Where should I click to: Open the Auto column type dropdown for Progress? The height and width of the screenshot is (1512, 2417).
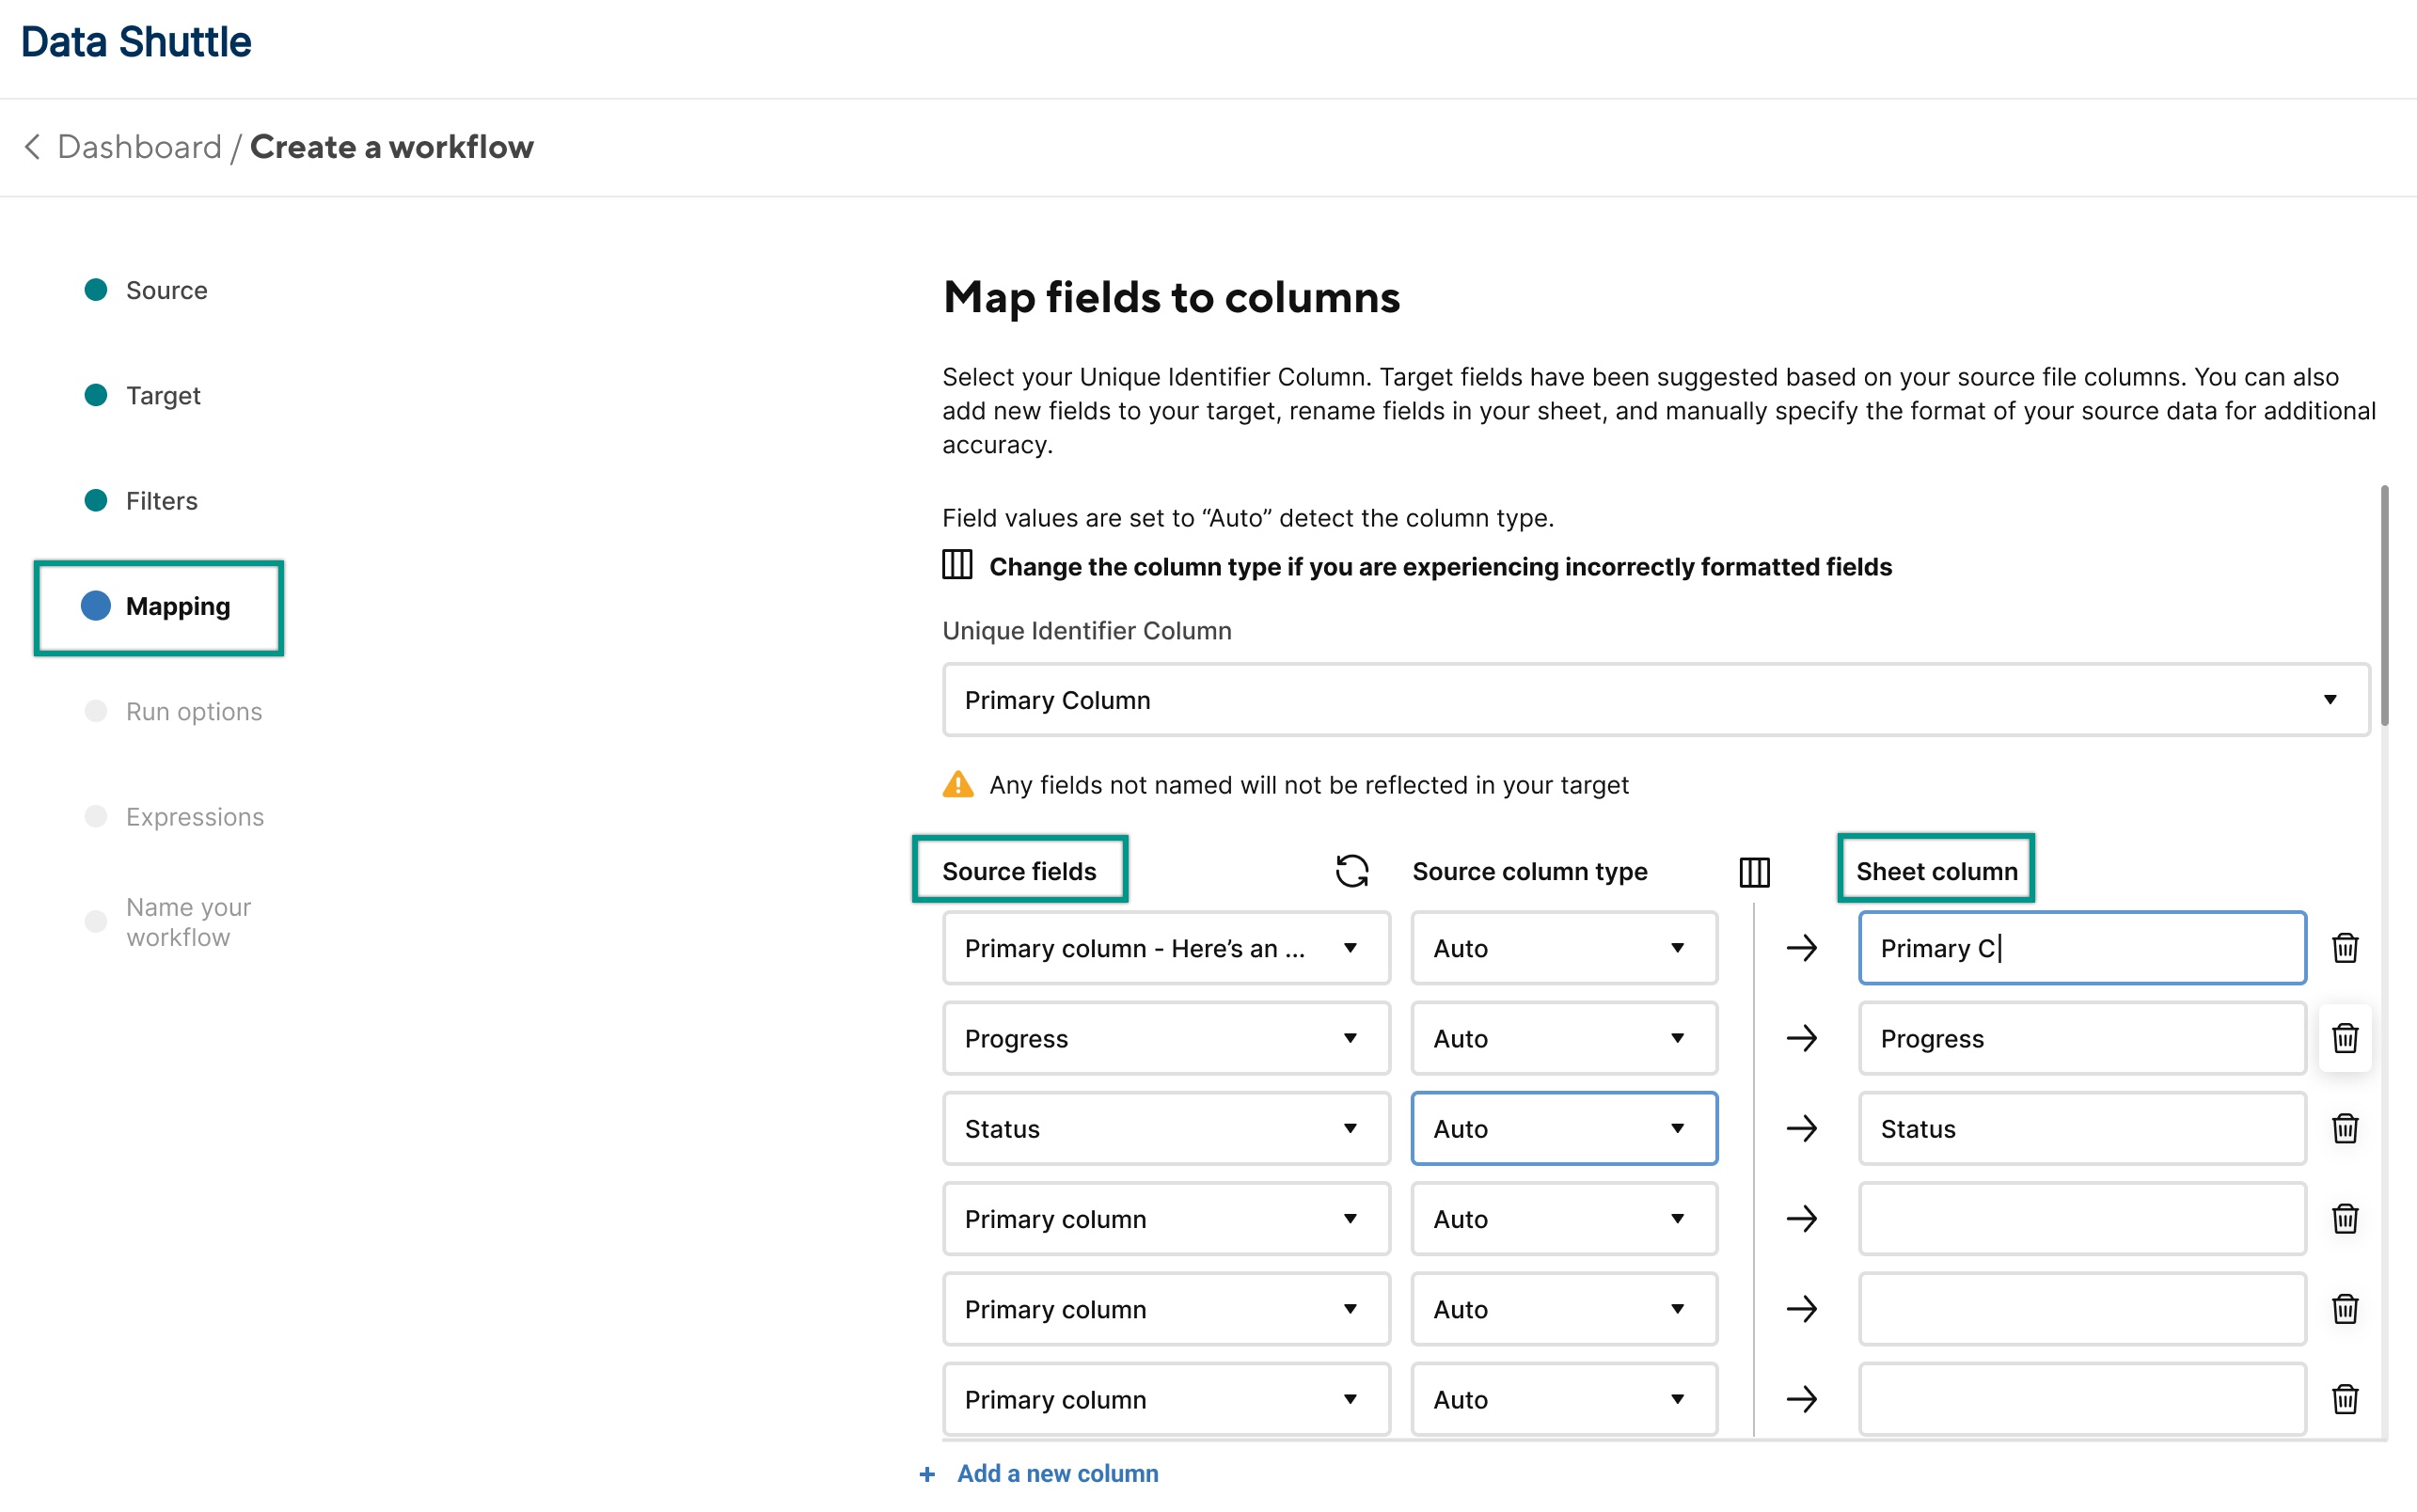1564,1037
